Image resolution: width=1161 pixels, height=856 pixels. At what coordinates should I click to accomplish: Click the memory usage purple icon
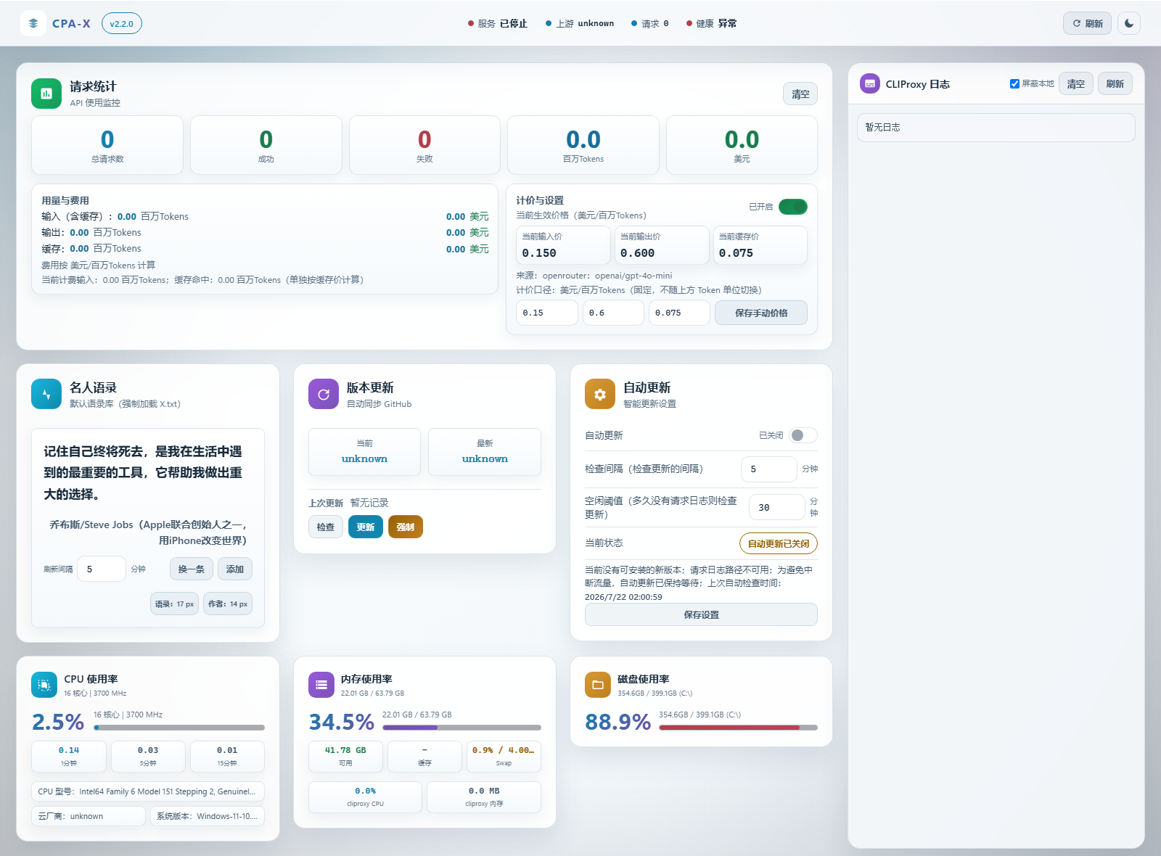(321, 685)
